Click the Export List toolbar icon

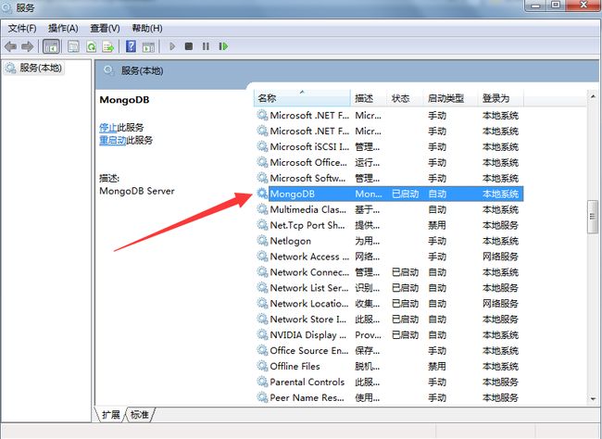(x=108, y=47)
